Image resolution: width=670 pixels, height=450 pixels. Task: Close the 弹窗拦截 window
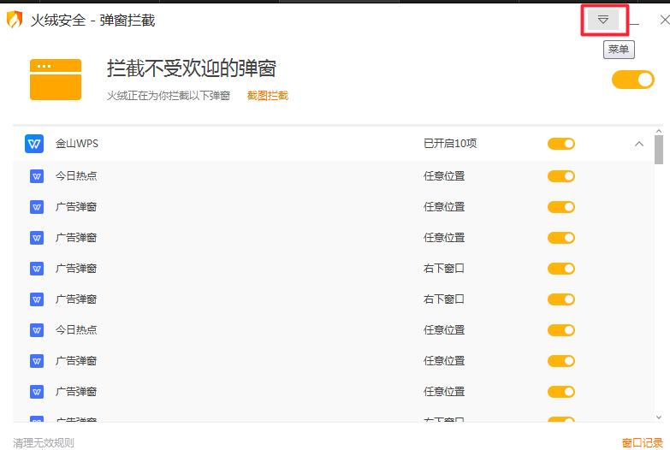tap(665, 20)
